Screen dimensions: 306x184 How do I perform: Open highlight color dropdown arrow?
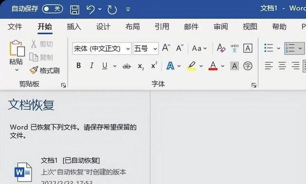click(201, 66)
